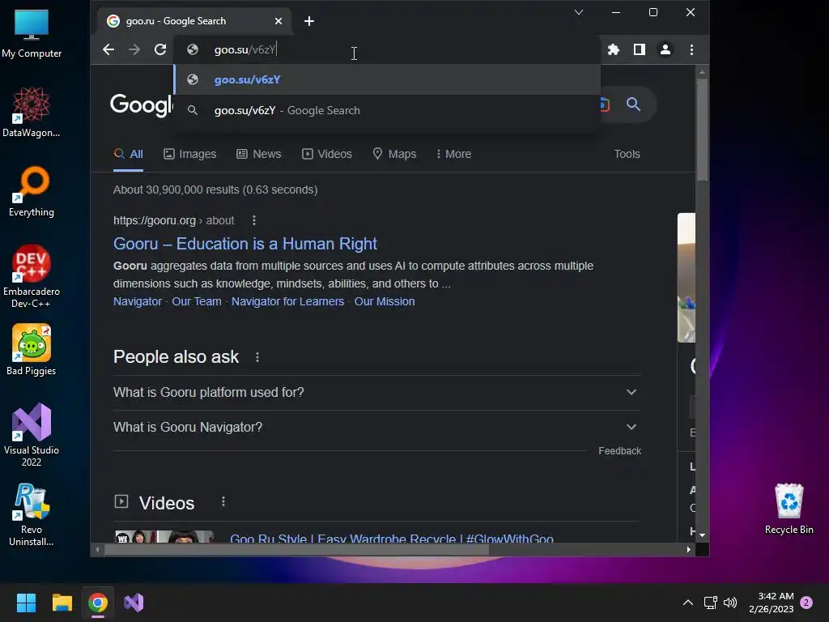Open a new tab with plus button
Image resolution: width=829 pixels, height=622 pixels.
[309, 21]
